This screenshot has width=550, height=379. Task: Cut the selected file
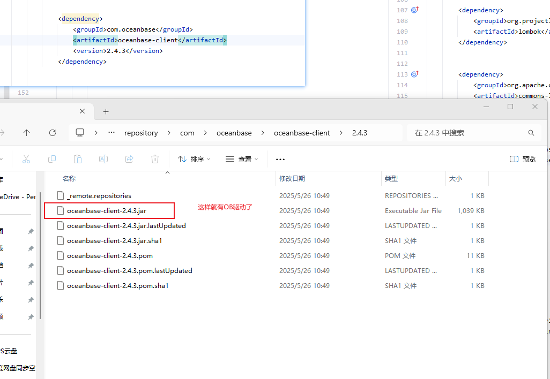[26, 159]
